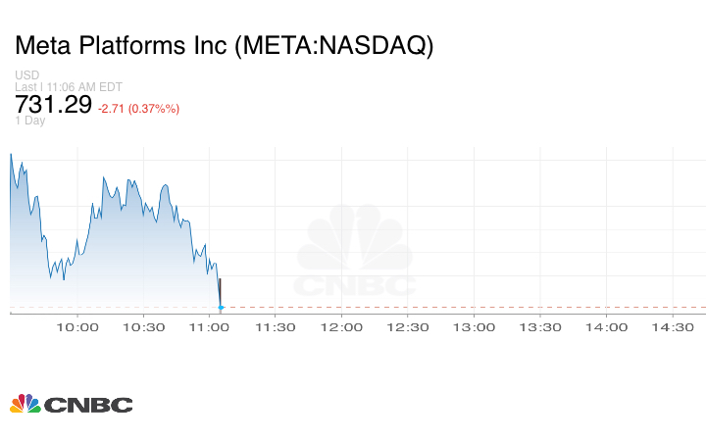Click the CNBC watermark in chart center

pos(356,253)
